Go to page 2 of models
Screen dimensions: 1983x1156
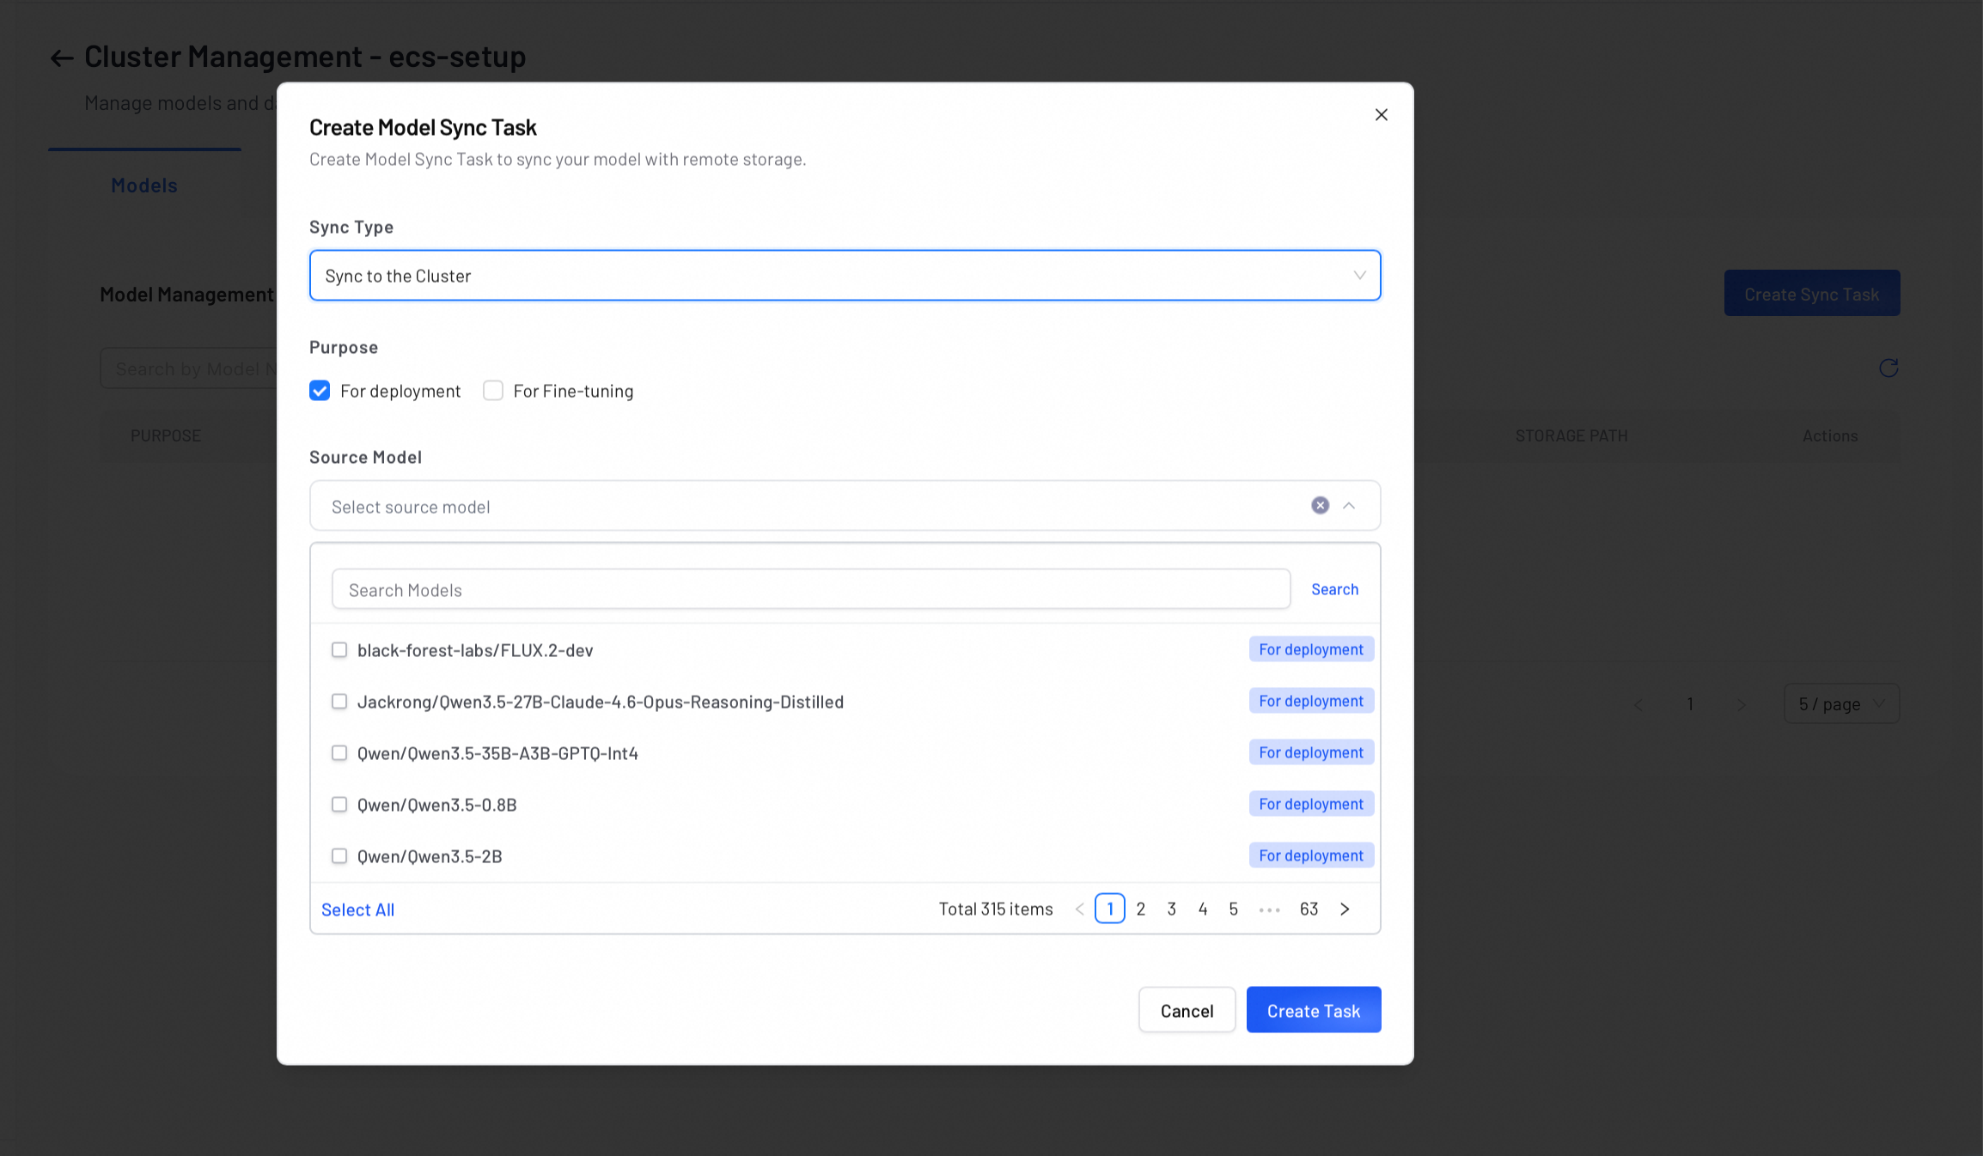click(1141, 909)
